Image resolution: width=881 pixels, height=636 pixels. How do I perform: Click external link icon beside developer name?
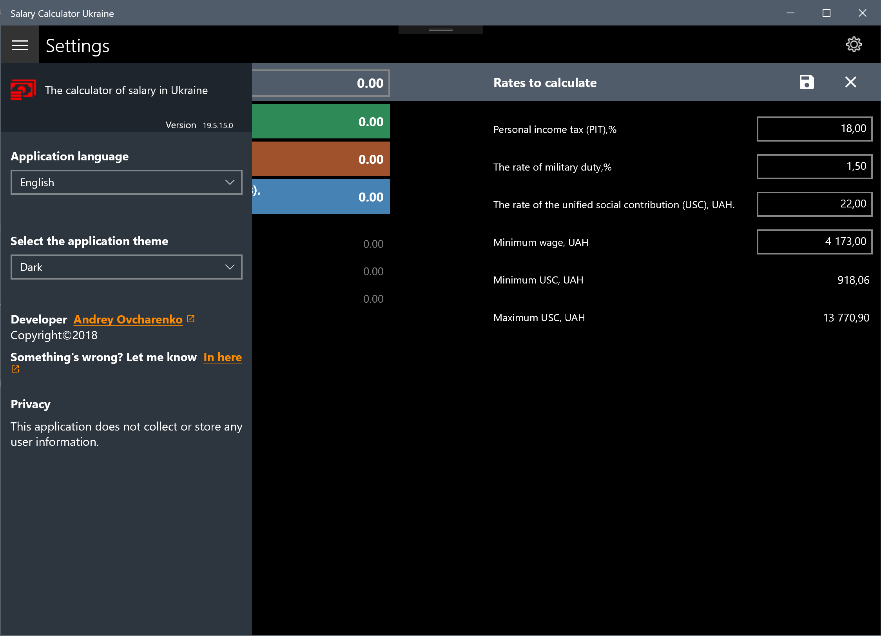[191, 319]
